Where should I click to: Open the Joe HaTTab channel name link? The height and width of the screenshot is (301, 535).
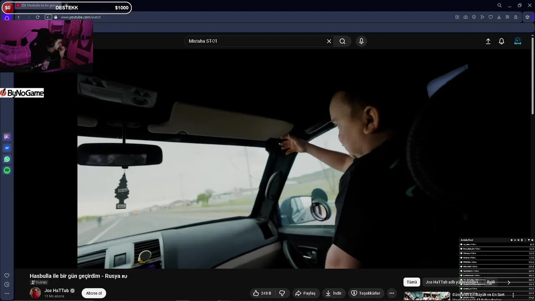coord(56,291)
